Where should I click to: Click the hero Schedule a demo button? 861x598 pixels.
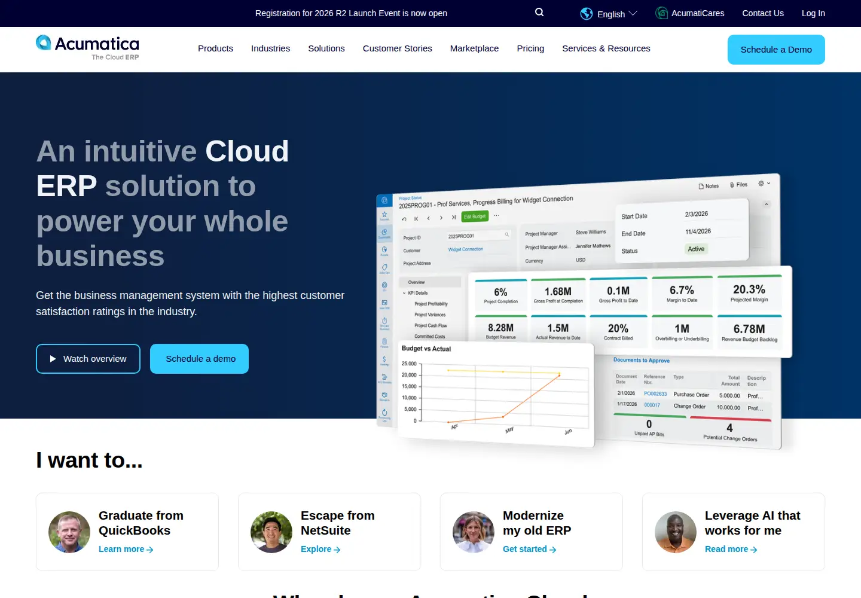pyautogui.click(x=199, y=359)
